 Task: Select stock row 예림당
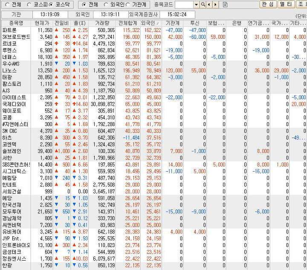(x=153, y=178)
